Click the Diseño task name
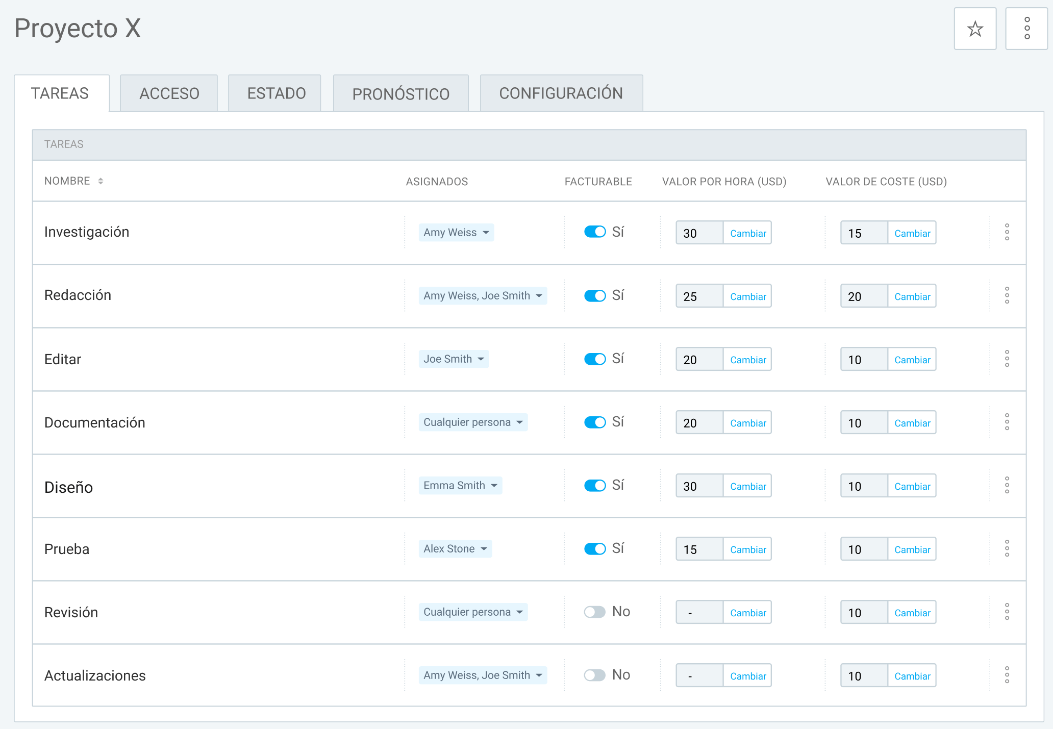The height and width of the screenshot is (729, 1053). point(68,487)
